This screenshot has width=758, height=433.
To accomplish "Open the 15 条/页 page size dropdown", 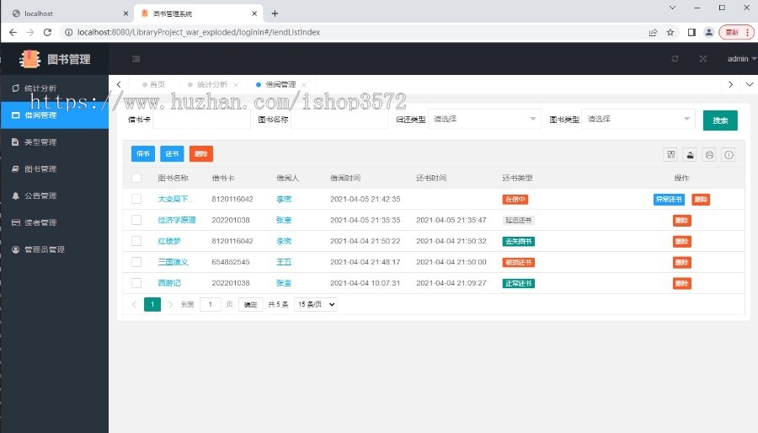I will [x=316, y=304].
